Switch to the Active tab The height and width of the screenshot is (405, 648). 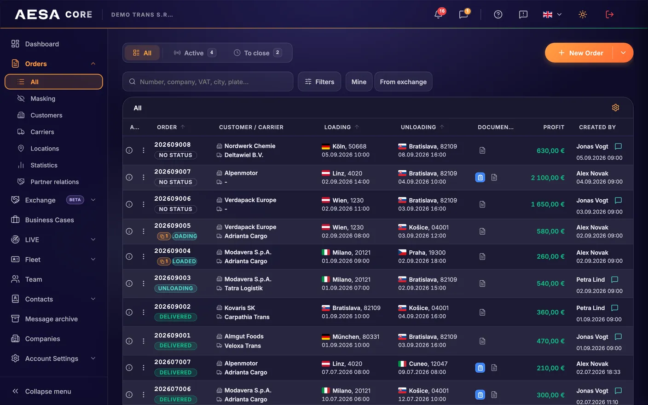point(195,53)
